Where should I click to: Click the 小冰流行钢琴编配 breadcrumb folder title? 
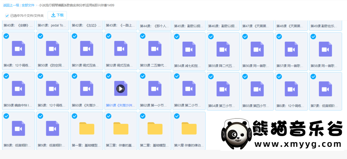[76, 5]
